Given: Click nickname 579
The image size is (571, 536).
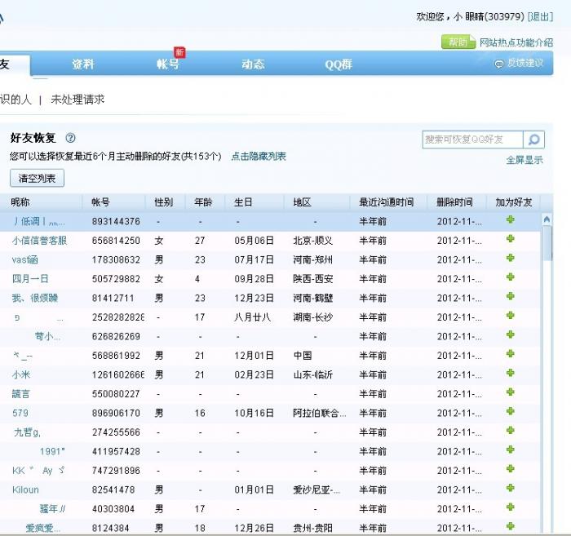Looking at the screenshot, I should 20,413.
